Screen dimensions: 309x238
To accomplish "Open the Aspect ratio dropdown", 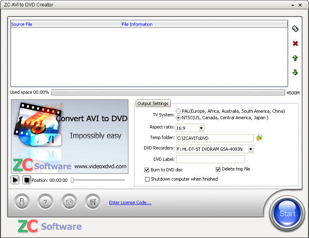I will pos(201,128).
